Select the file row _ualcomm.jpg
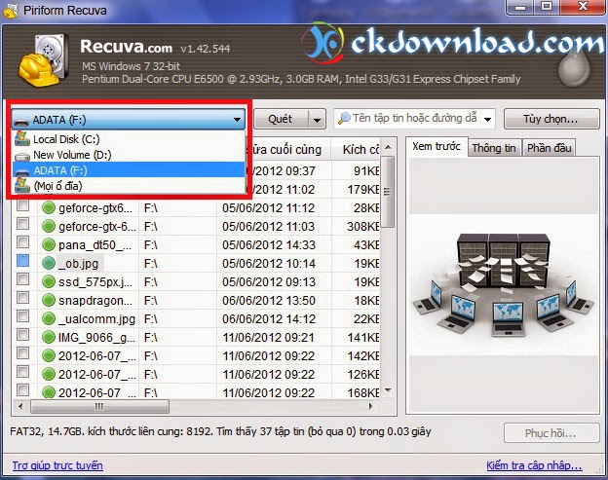 pos(196,318)
